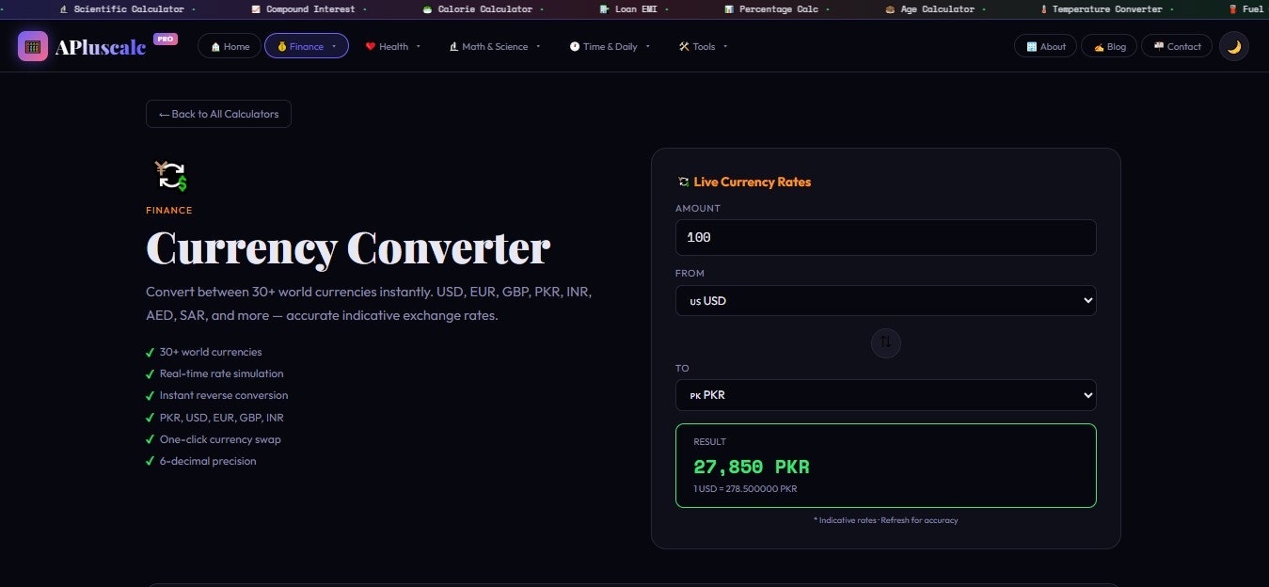Click the Live Currency Rates refresh icon

(684, 182)
